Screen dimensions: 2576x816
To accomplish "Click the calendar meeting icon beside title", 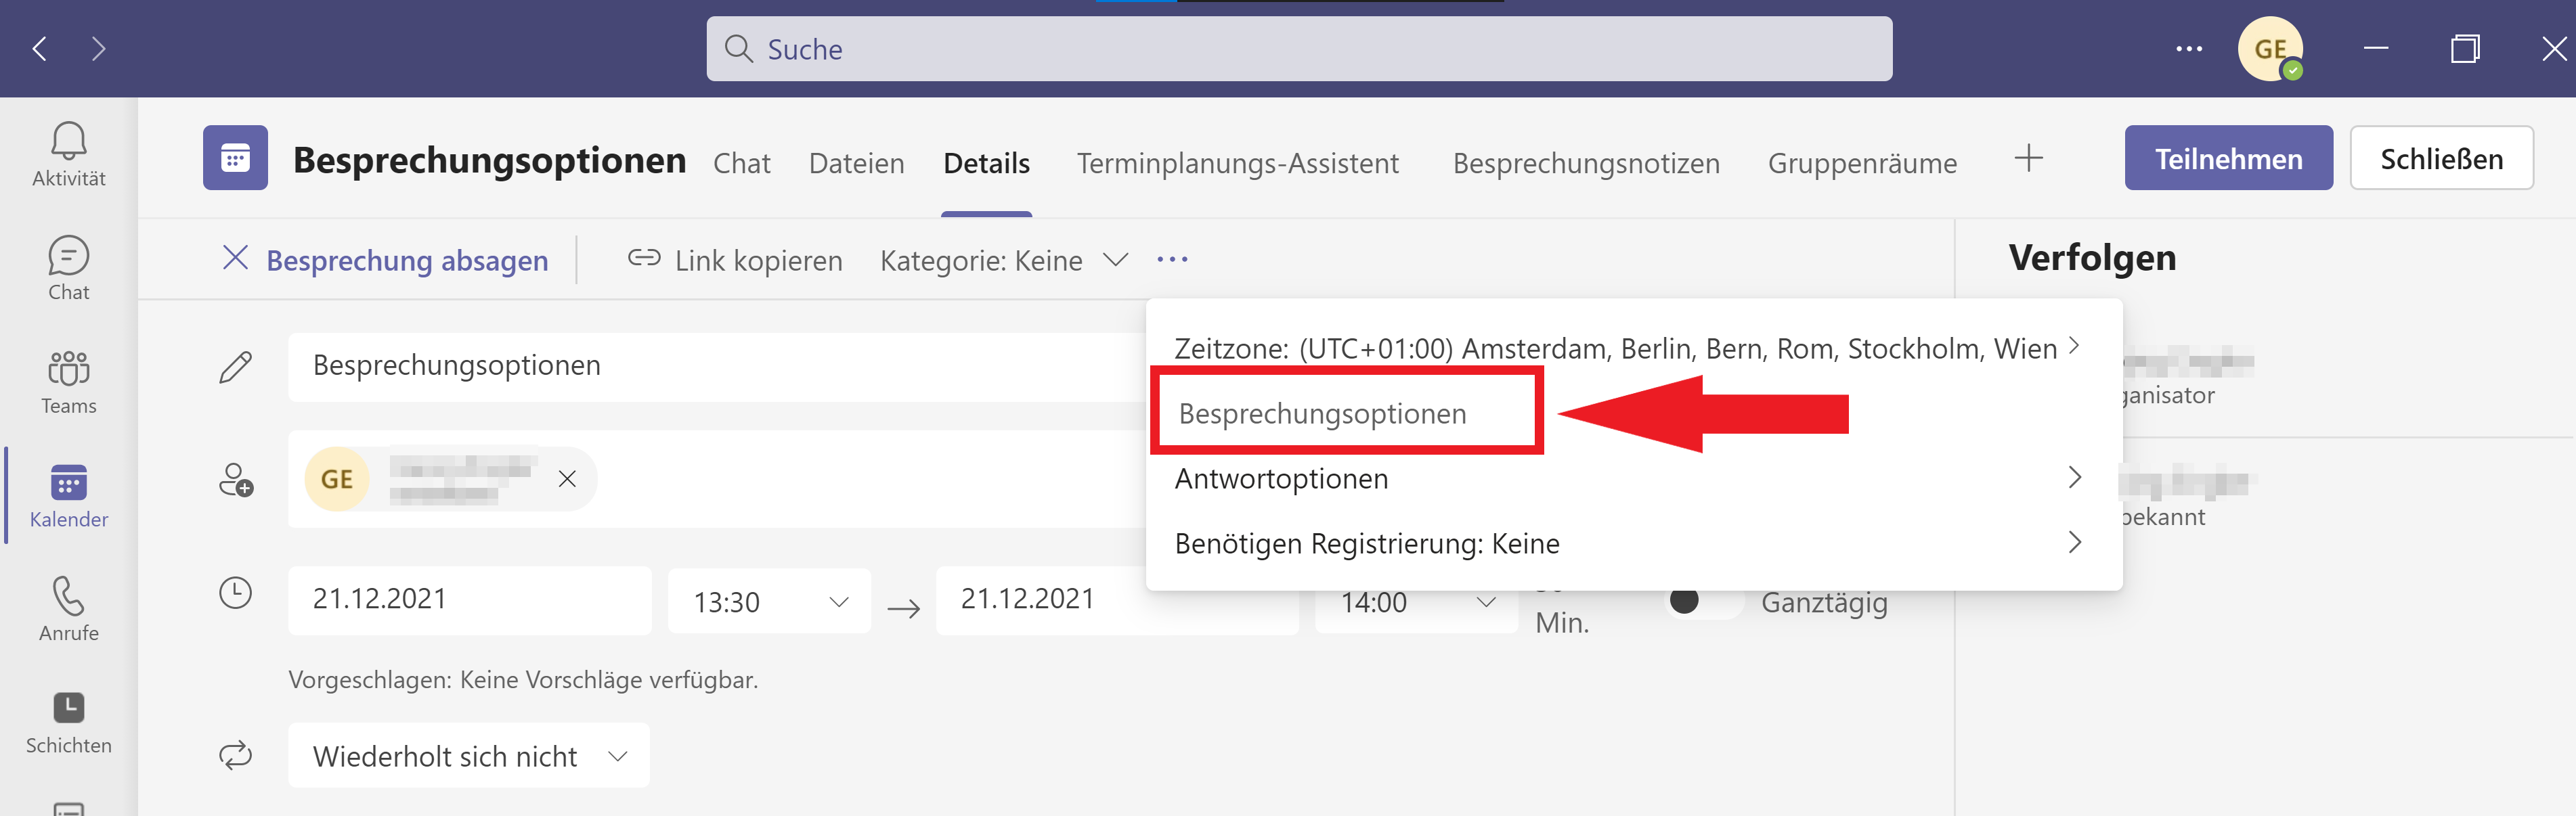I will [235, 158].
